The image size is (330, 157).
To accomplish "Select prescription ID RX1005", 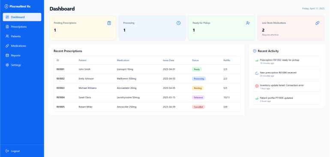I will (60, 107).
